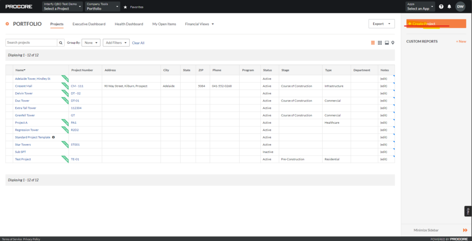Switch to map pin view

click(x=393, y=43)
